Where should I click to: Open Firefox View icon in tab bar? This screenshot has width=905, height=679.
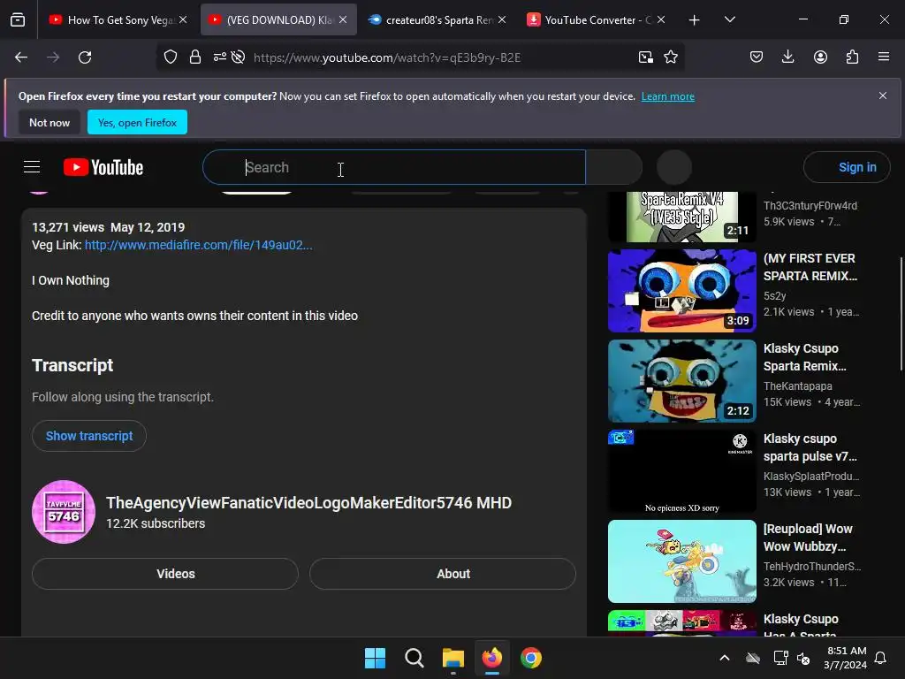[18, 20]
